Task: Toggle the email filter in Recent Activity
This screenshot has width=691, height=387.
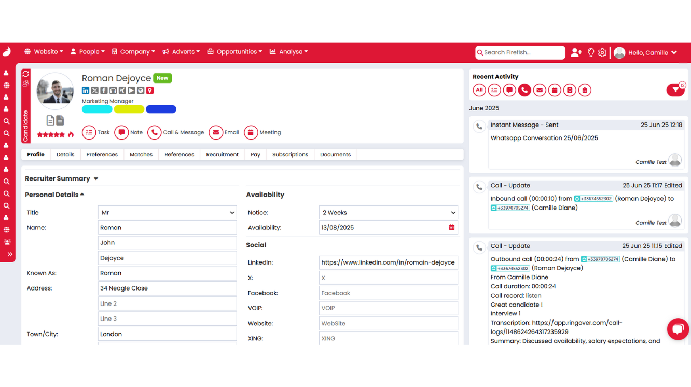Action: point(540,90)
